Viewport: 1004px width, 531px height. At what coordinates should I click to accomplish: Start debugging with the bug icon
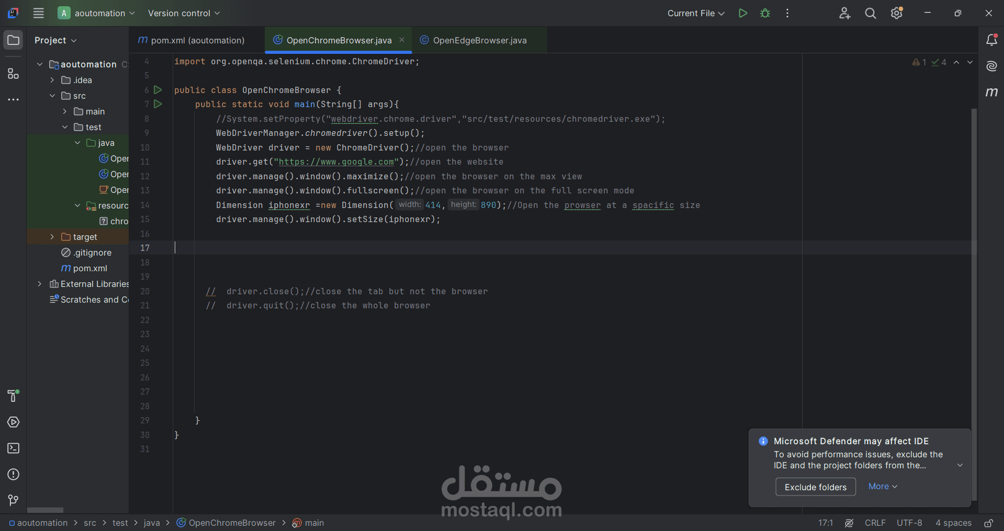click(765, 13)
